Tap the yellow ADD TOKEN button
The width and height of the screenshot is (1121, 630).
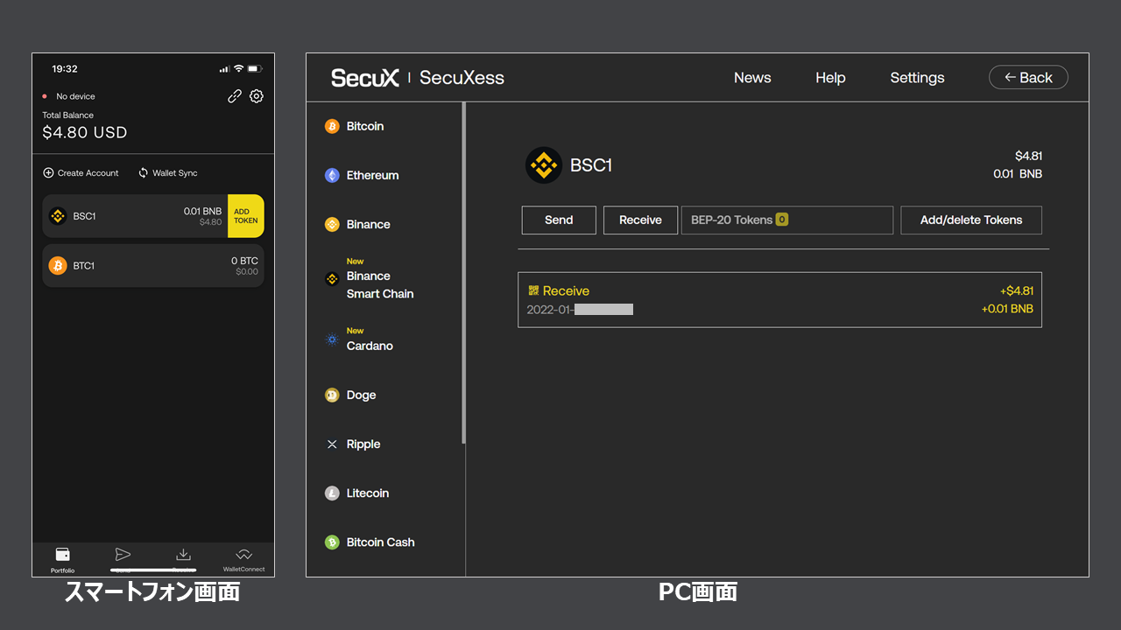click(x=246, y=216)
